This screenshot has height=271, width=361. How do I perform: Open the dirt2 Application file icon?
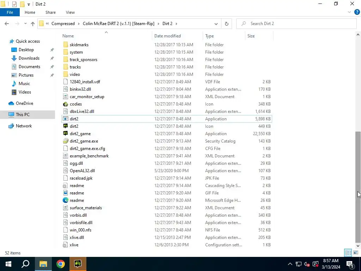click(x=66, y=119)
